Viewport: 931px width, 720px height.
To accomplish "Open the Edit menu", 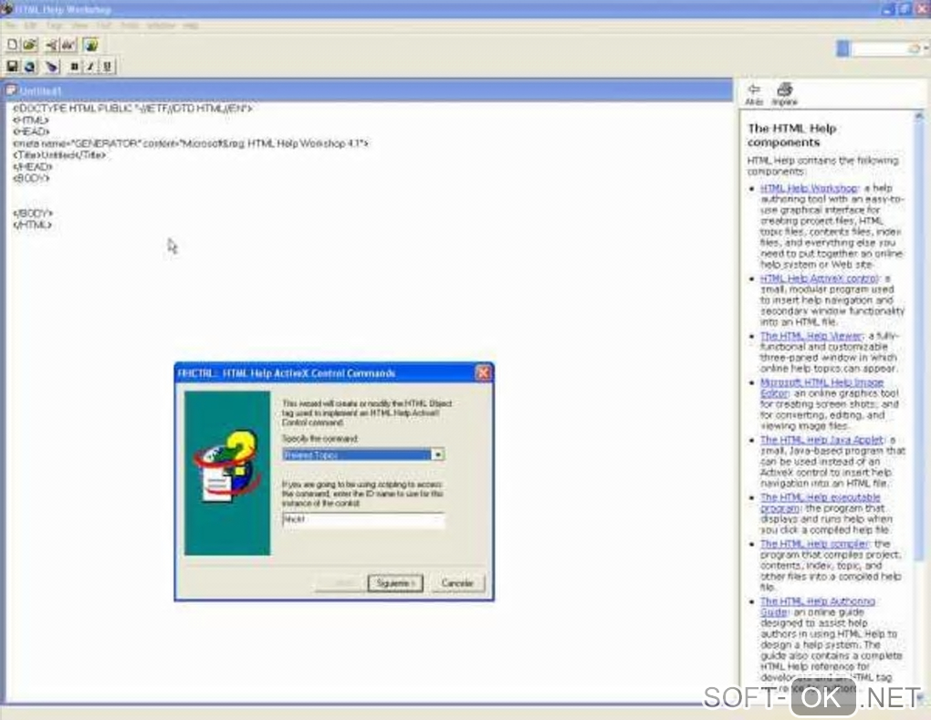I will [31, 26].
